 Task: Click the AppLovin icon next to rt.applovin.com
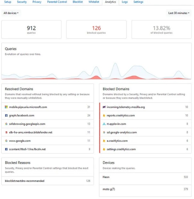click(x=104, y=124)
